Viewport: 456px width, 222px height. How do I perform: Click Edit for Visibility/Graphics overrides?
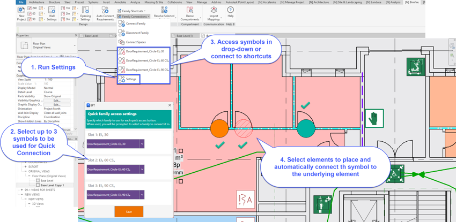(x=57, y=100)
